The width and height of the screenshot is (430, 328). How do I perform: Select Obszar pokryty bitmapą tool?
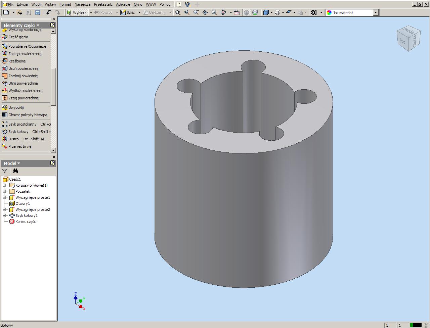(25, 115)
